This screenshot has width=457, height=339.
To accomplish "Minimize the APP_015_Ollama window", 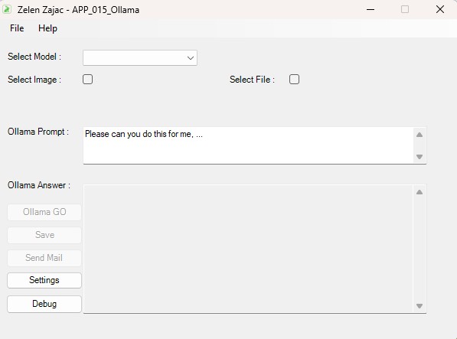I will (370, 9).
